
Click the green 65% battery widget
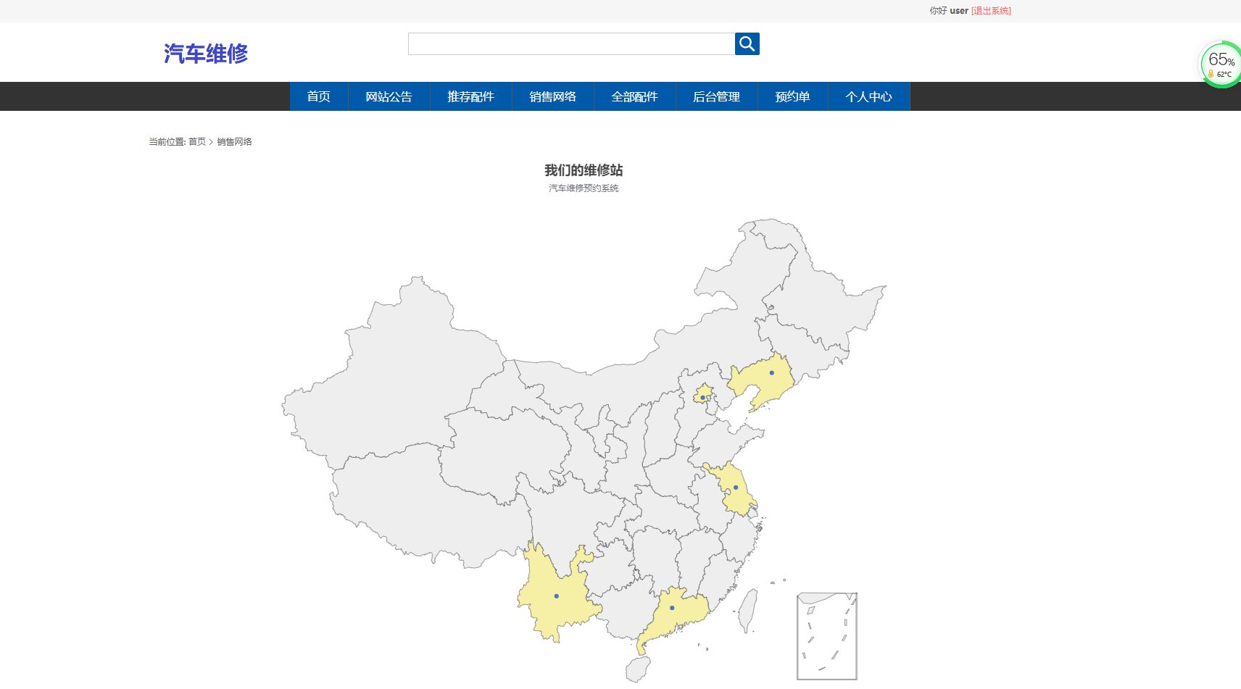click(x=1220, y=64)
